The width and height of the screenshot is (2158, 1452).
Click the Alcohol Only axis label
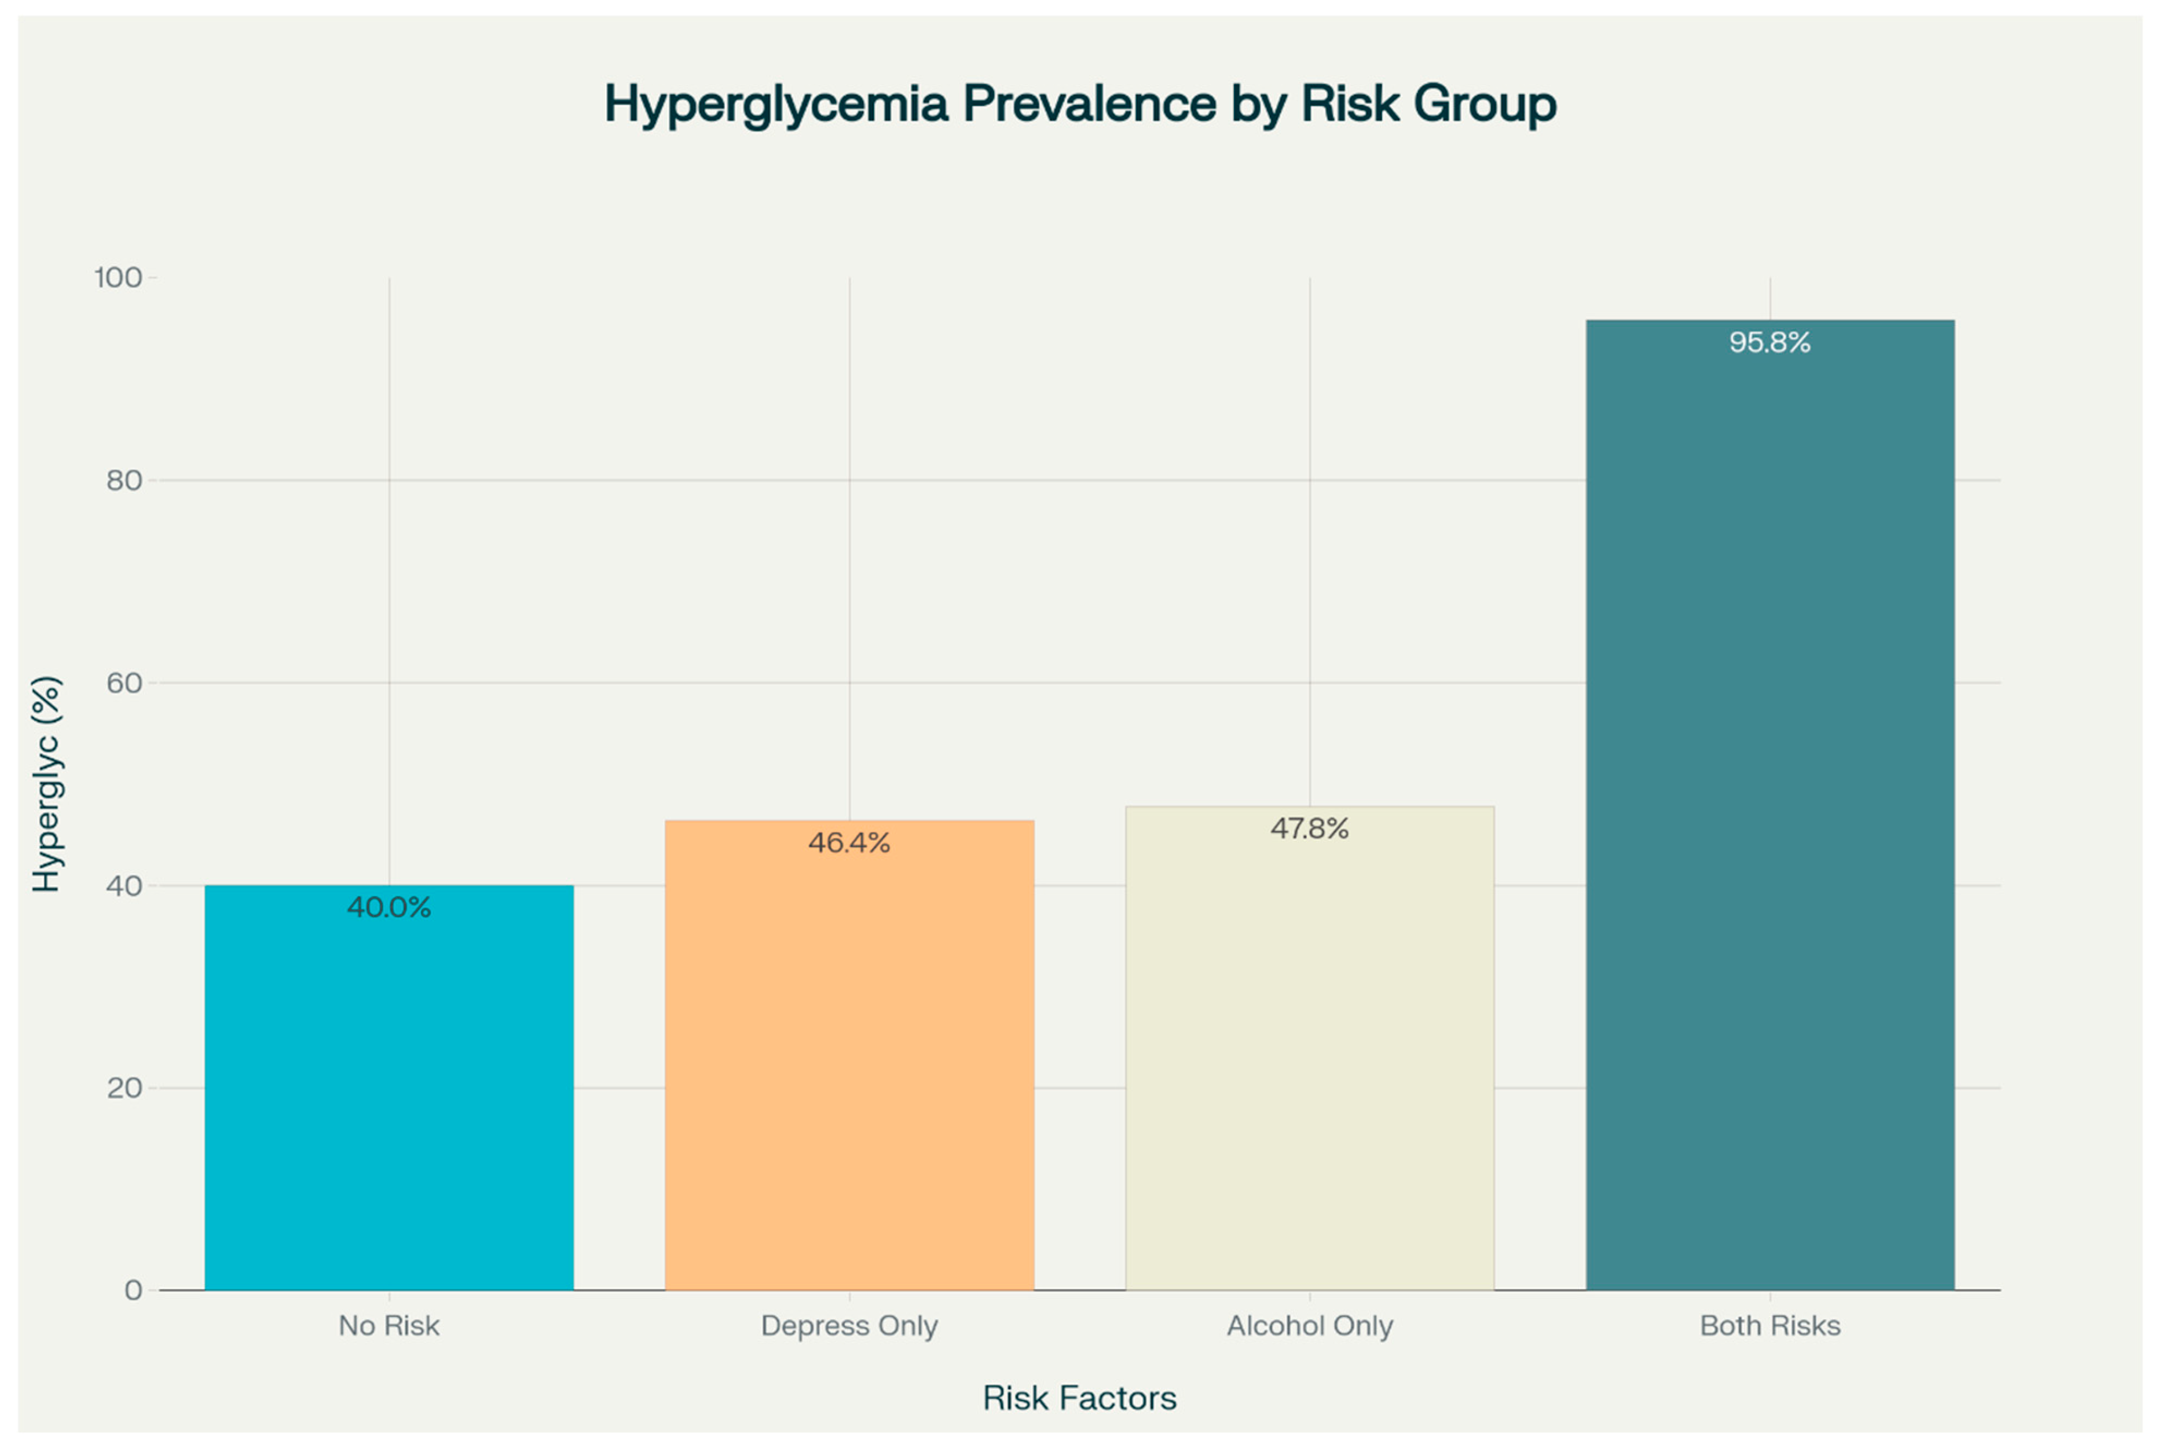[1310, 1325]
